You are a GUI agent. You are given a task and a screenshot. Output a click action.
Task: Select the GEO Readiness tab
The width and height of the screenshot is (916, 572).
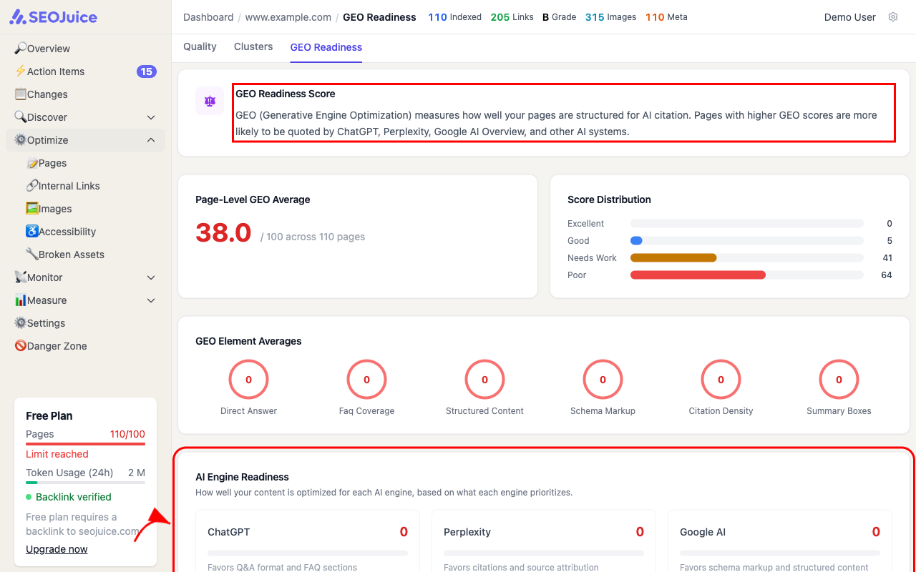(x=326, y=47)
